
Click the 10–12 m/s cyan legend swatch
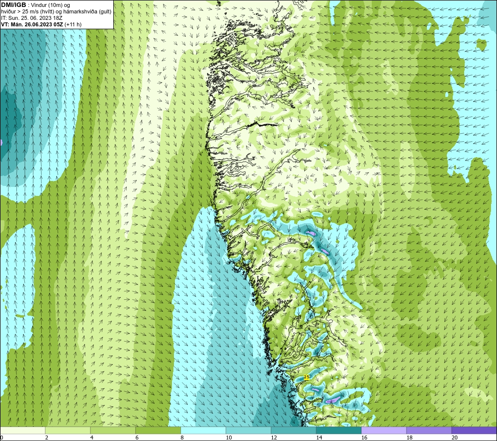click(248, 430)
